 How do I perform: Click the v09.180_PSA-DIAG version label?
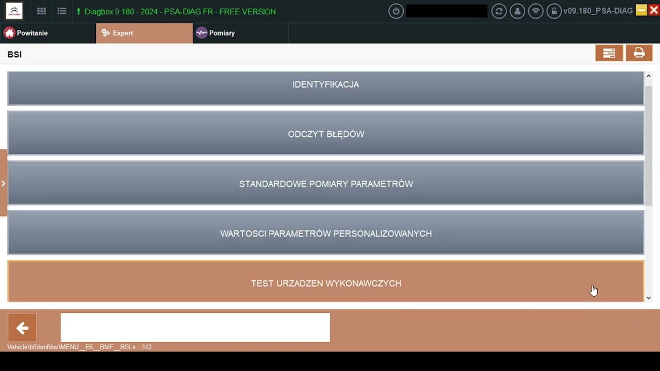pyautogui.click(x=598, y=11)
